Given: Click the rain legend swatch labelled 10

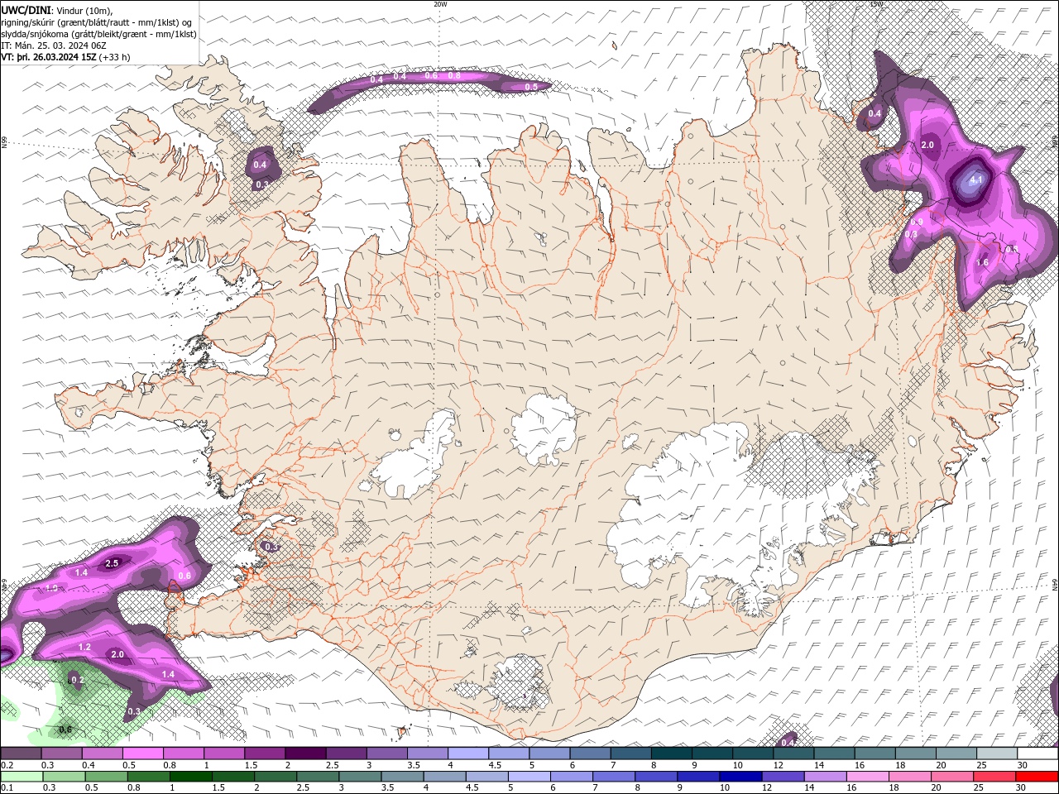Looking at the screenshot, I should click(740, 776).
